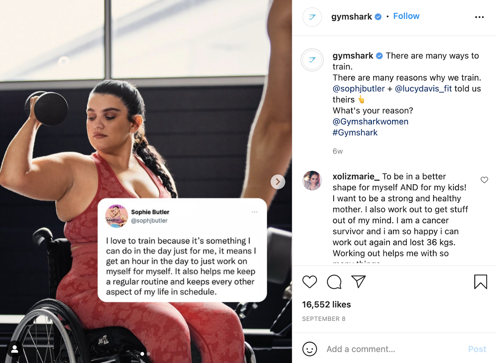Image resolution: width=496 pixels, height=363 pixels.
Task: Open @lucydavis_fit profile mention
Action: (x=423, y=89)
